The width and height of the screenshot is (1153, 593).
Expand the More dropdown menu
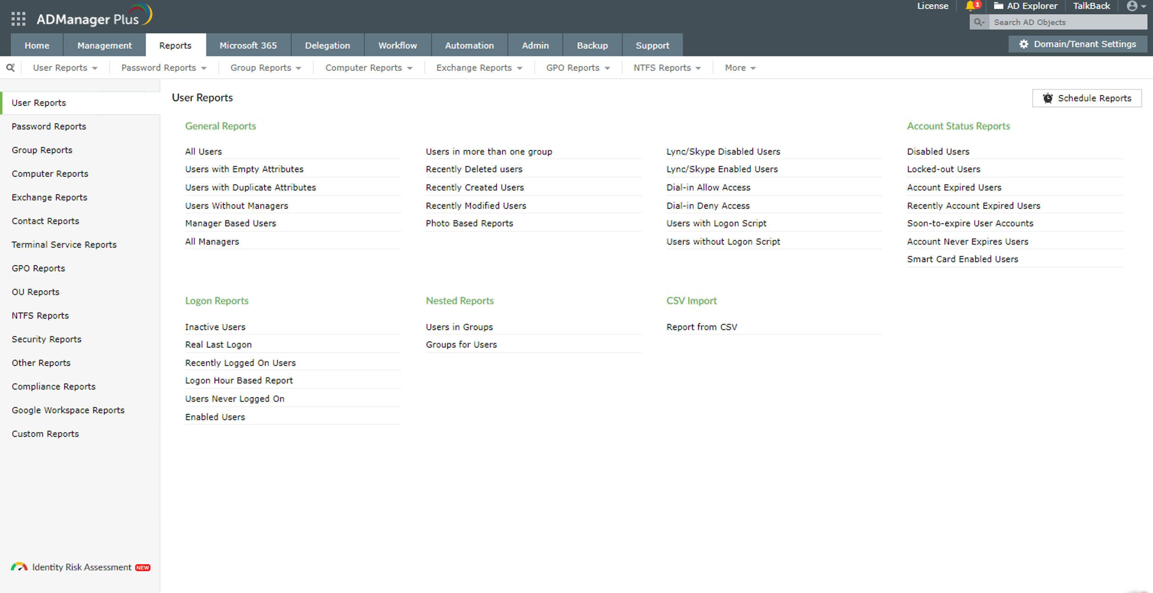pos(740,68)
